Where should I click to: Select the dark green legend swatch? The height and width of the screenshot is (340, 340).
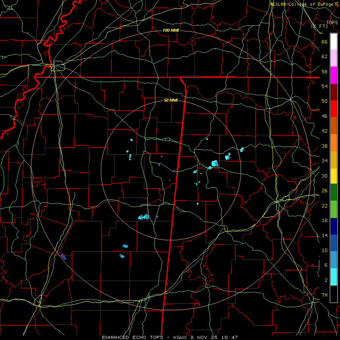tap(334, 192)
